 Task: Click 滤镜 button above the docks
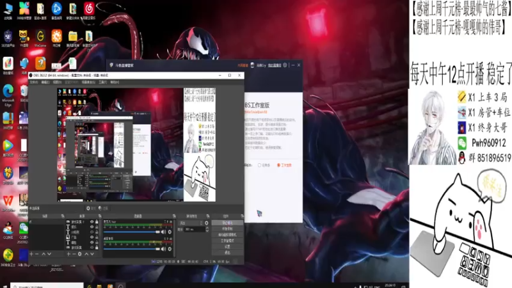[x=103, y=209]
